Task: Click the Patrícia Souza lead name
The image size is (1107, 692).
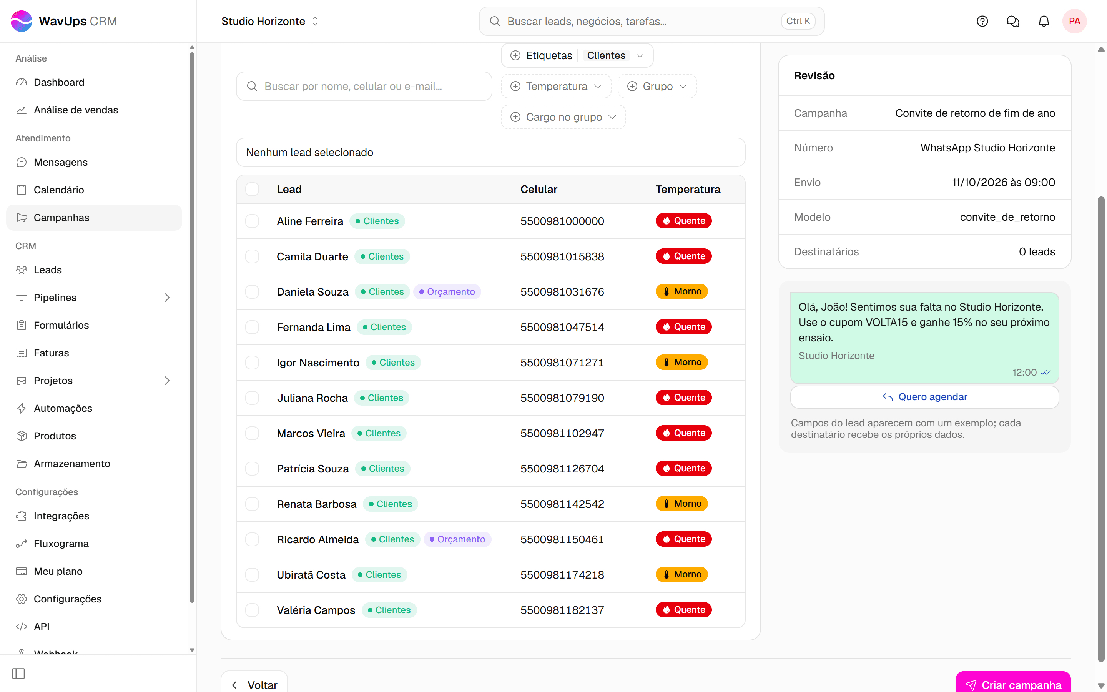Action: pyautogui.click(x=313, y=469)
